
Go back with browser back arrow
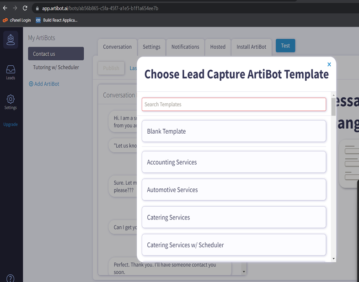tap(5, 8)
